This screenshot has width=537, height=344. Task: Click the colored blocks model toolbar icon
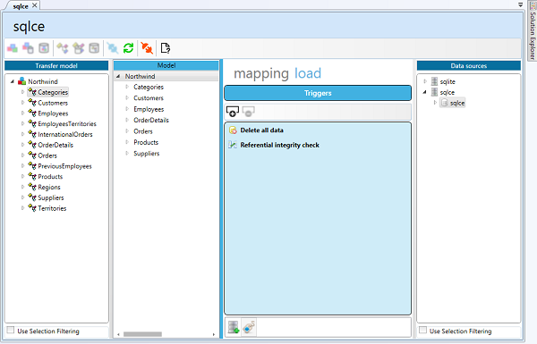click(13, 48)
